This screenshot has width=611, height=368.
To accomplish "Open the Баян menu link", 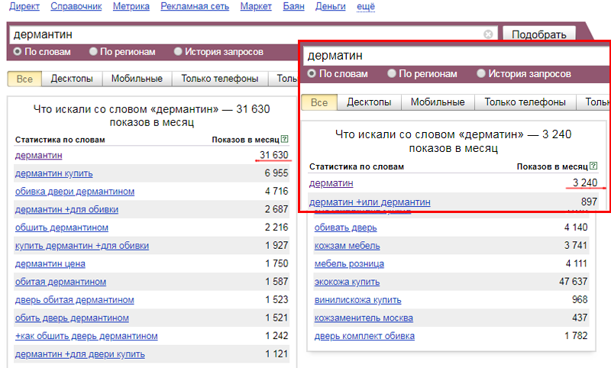I will coord(294,6).
